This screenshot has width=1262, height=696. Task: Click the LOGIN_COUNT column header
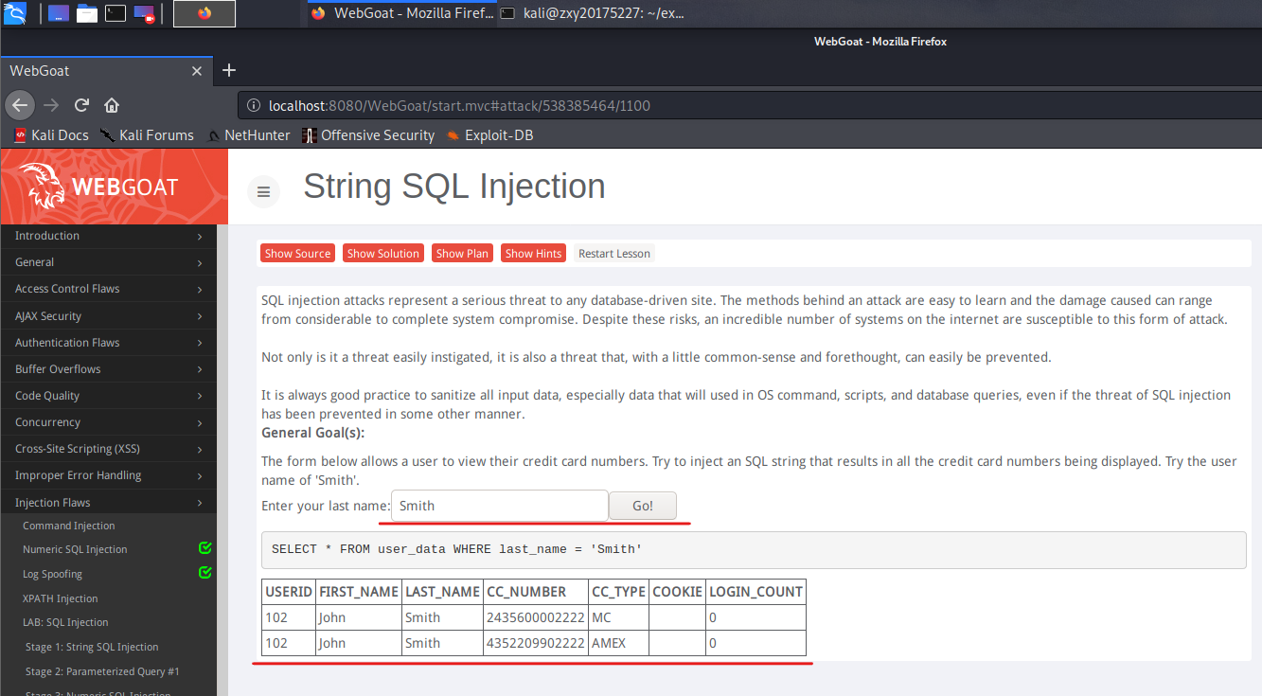755,592
